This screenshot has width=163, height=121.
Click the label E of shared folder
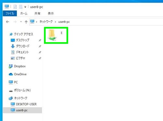62,33
